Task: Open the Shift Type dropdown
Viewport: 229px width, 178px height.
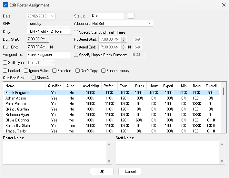Action: (52, 63)
